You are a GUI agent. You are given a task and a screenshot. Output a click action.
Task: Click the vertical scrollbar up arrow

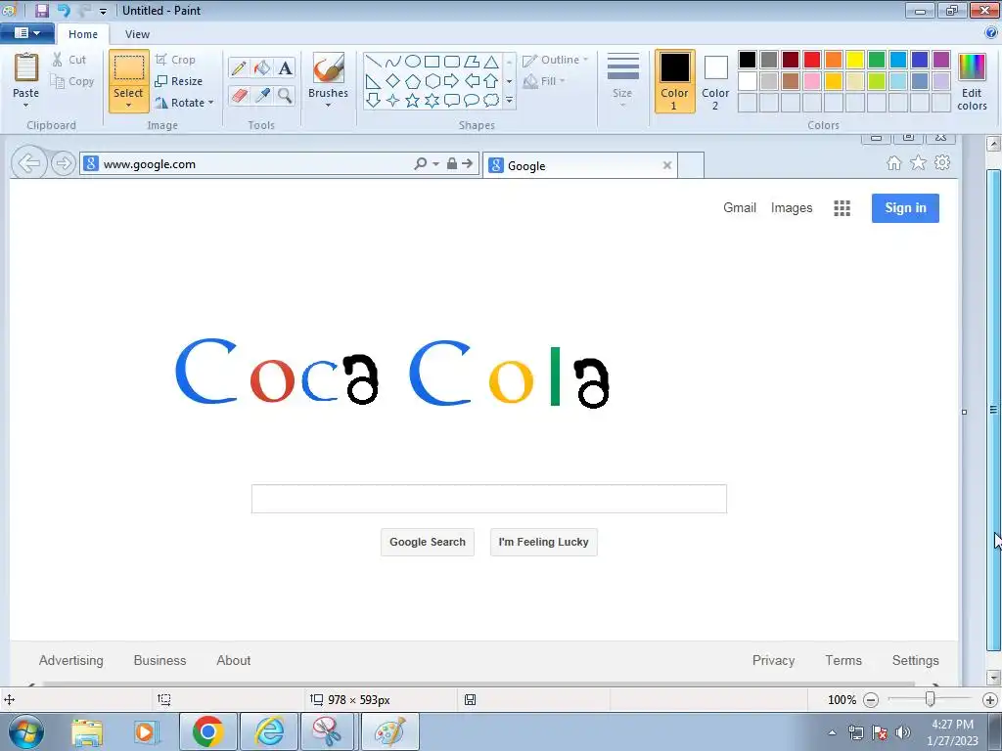point(993,145)
